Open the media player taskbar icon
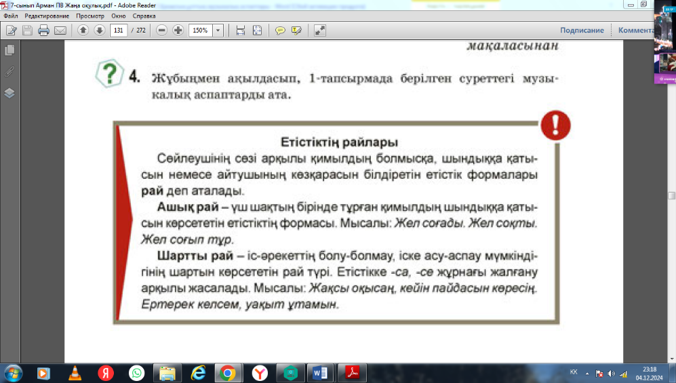 tap(43, 373)
